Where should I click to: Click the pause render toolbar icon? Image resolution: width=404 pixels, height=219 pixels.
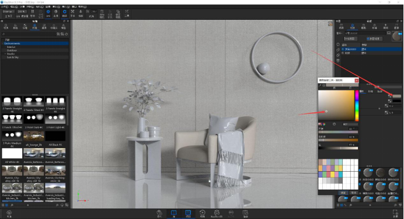point(33,13)
